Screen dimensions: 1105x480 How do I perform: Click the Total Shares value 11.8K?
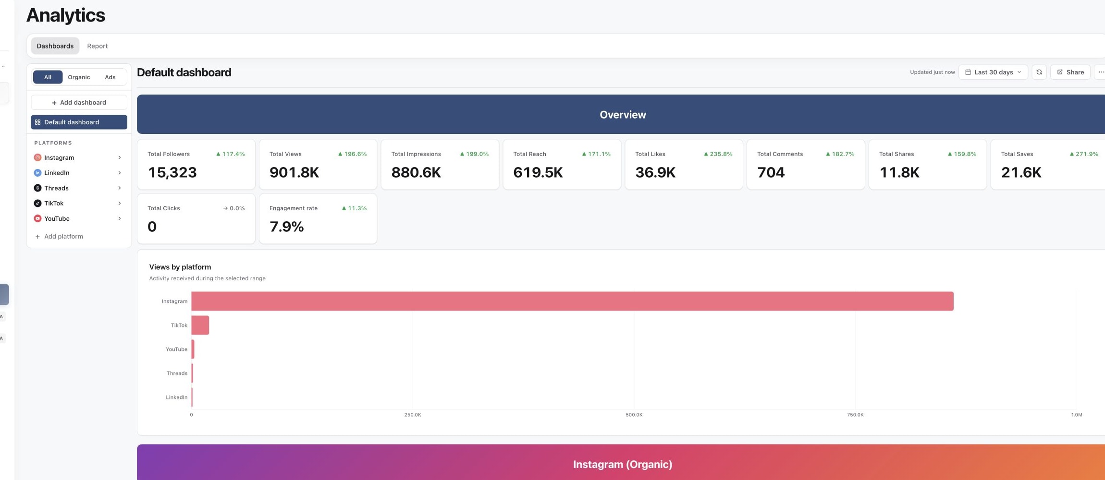pos(899,173)
